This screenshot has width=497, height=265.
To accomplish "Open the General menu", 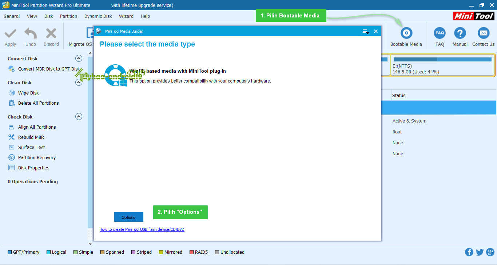I will 12,16.
